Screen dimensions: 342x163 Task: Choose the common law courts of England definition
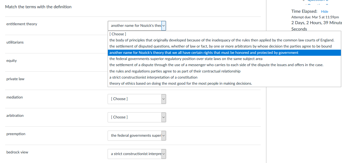(222, 40)
